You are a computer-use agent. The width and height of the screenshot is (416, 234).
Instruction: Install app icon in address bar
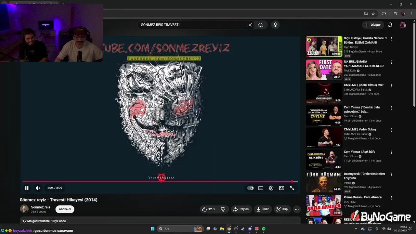point(366,13)
